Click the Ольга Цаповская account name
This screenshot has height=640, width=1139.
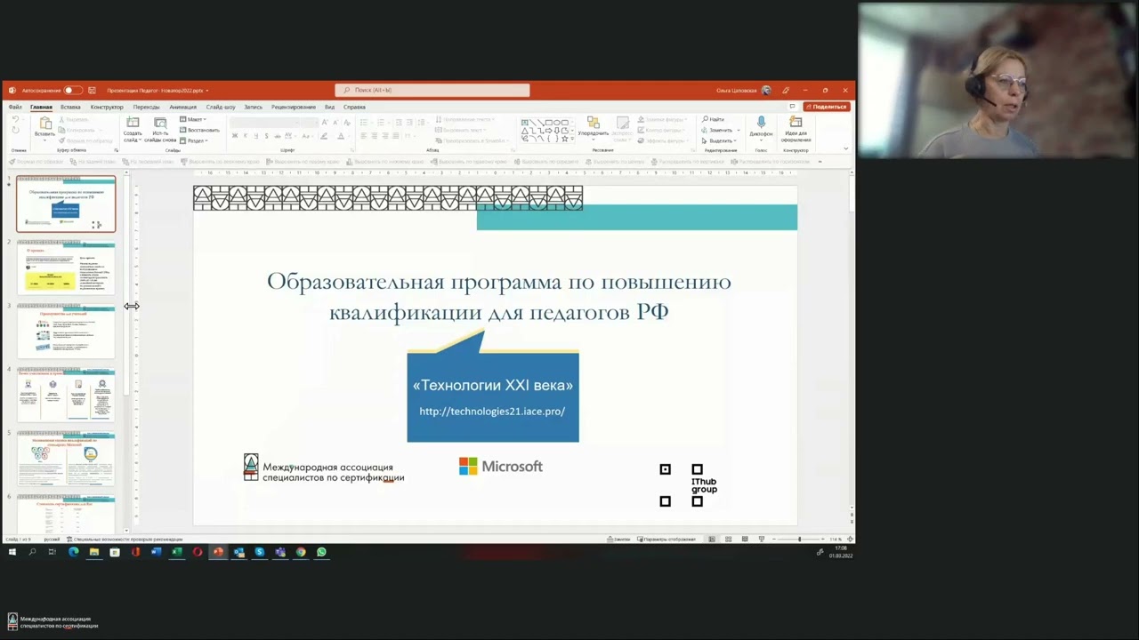tap(737, 90)
